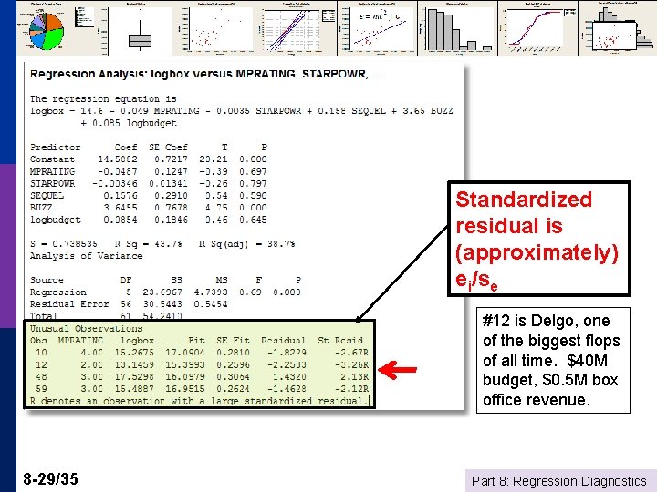Viewport: 657px width, 492px height.
Task: Select the '+ 0.085 logbudget' equation continuation
Action: [x=129, y=123]
